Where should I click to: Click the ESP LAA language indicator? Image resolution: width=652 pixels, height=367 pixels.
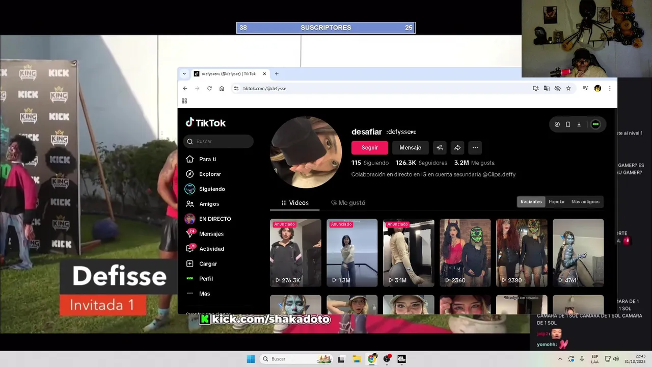595,359
